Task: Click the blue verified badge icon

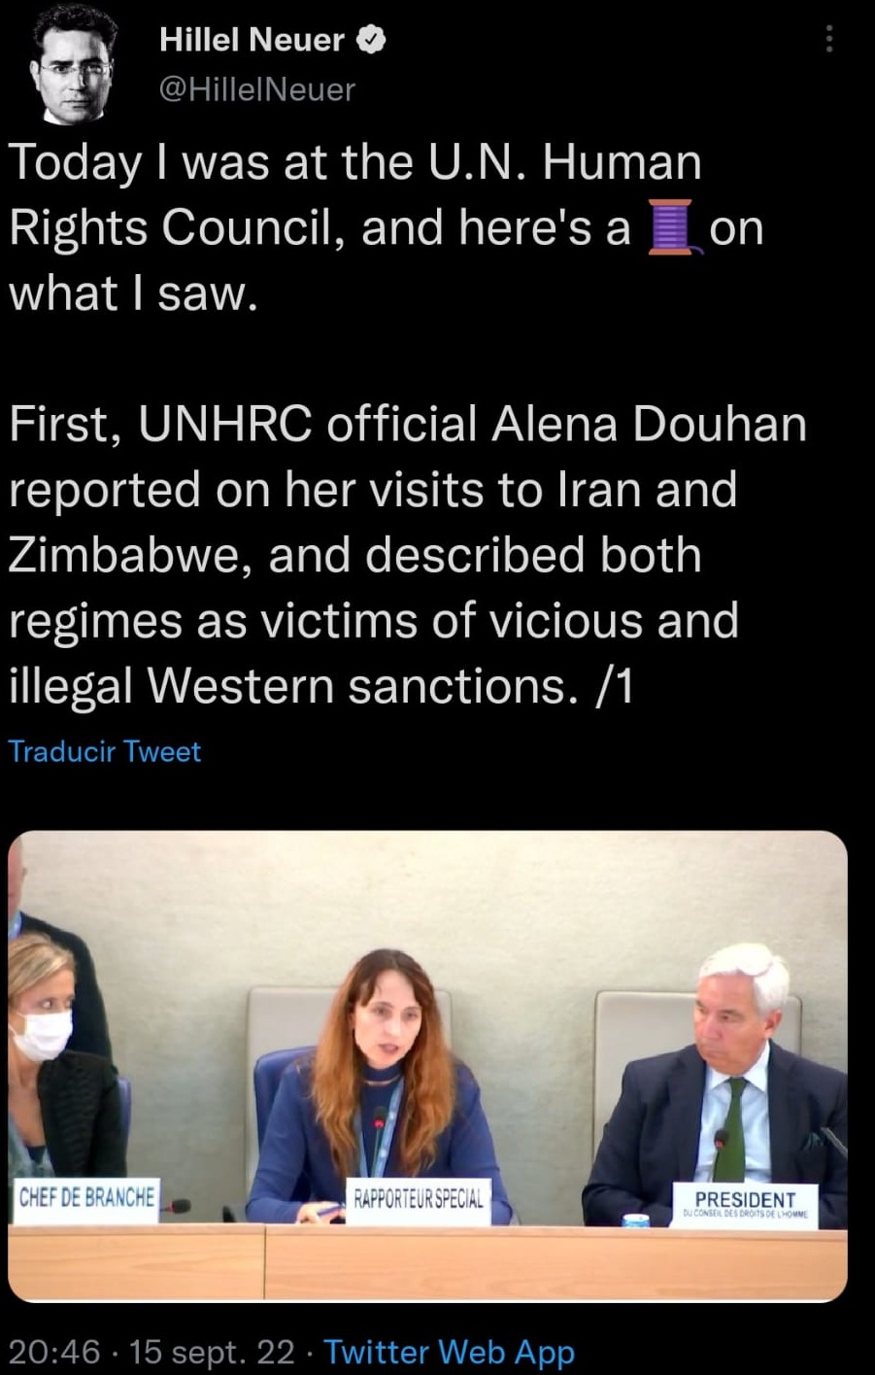Action: pos(374,41)
